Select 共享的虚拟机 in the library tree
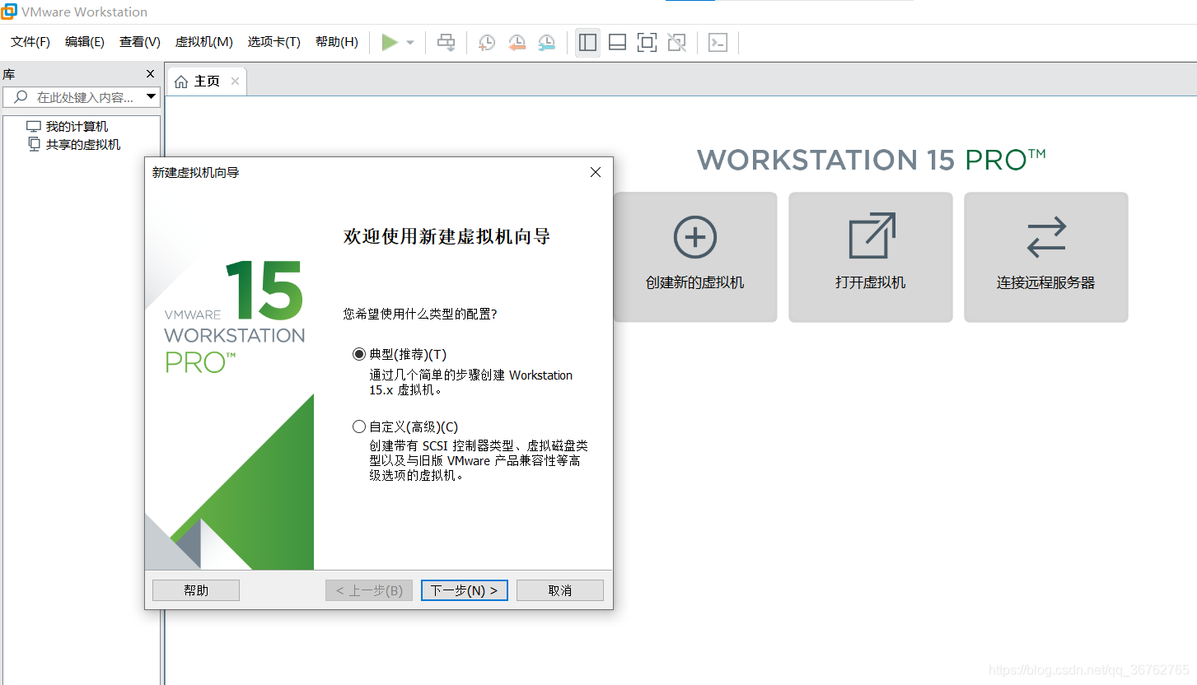 74,144
